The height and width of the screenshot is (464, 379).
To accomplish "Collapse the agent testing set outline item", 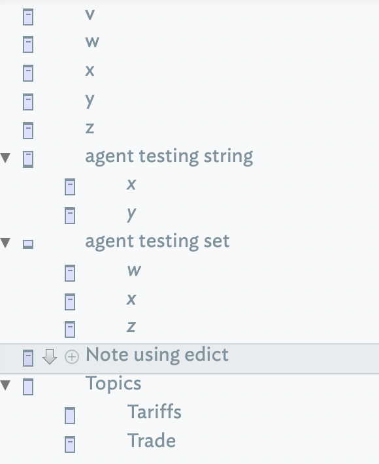I will pos(5,242).
